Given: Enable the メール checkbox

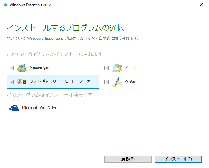Looking at the screenshot, I should pos(106,68).
